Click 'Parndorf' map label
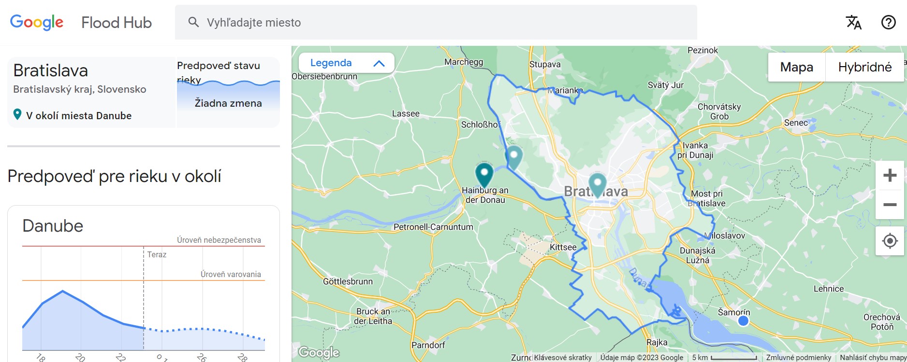907x362 pixels. coord(428,345)
